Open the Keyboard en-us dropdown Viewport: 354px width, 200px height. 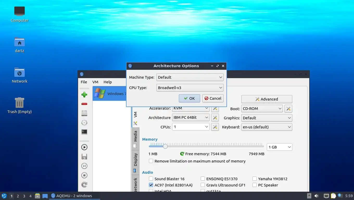tap(267, 127)
